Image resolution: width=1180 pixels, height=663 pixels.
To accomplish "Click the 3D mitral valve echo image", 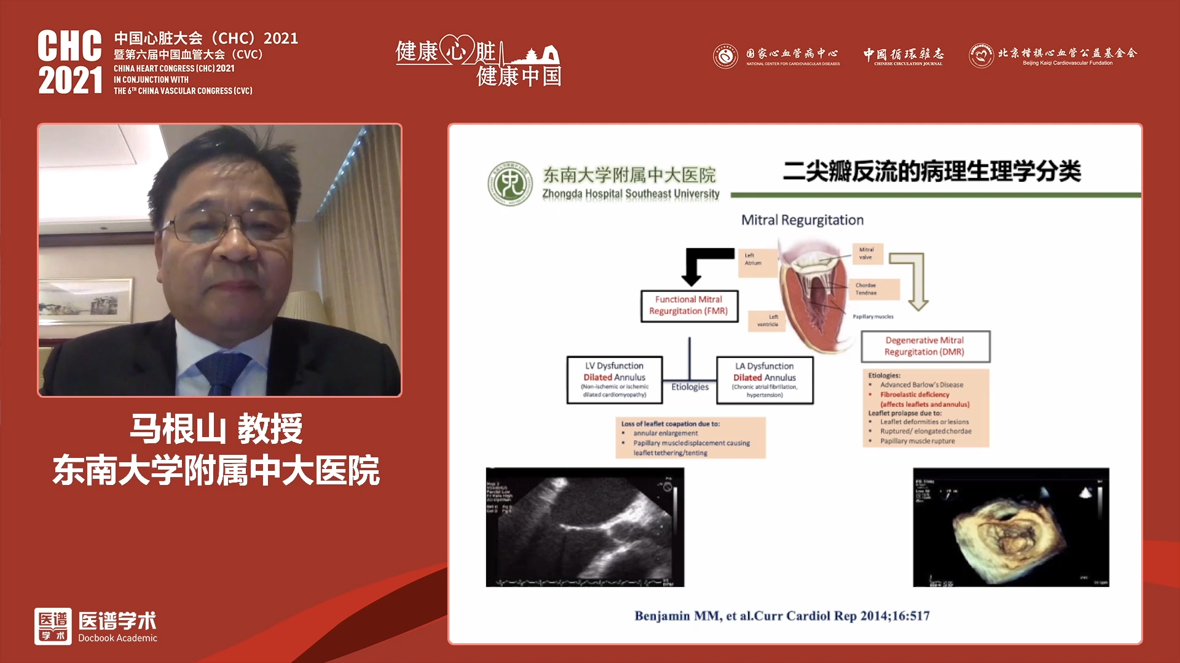I will coord(1011,527).
